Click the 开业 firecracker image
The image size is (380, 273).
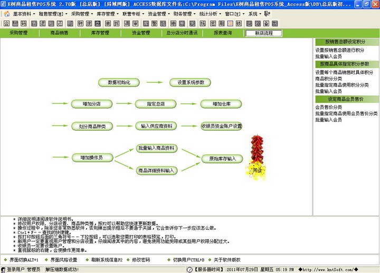tap(257, 158)
